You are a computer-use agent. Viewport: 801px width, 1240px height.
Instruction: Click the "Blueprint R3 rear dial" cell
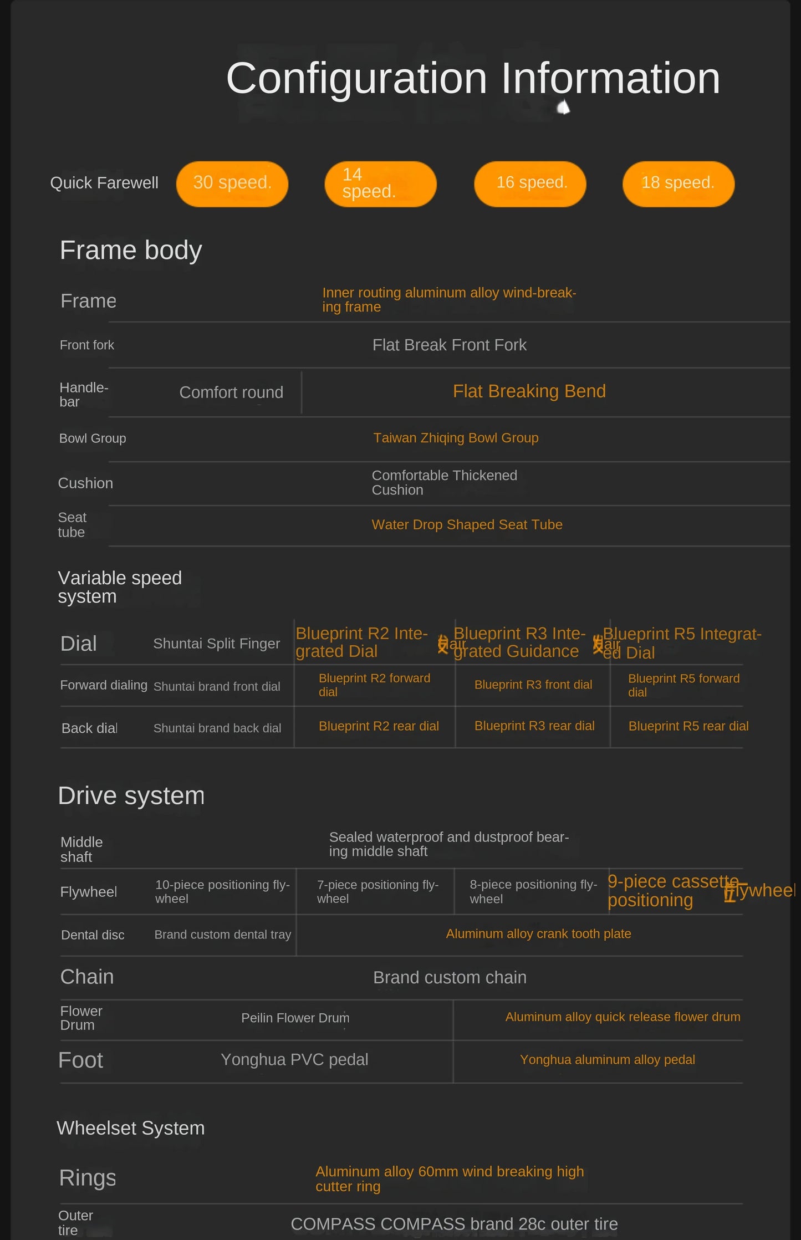coord(534,726)
